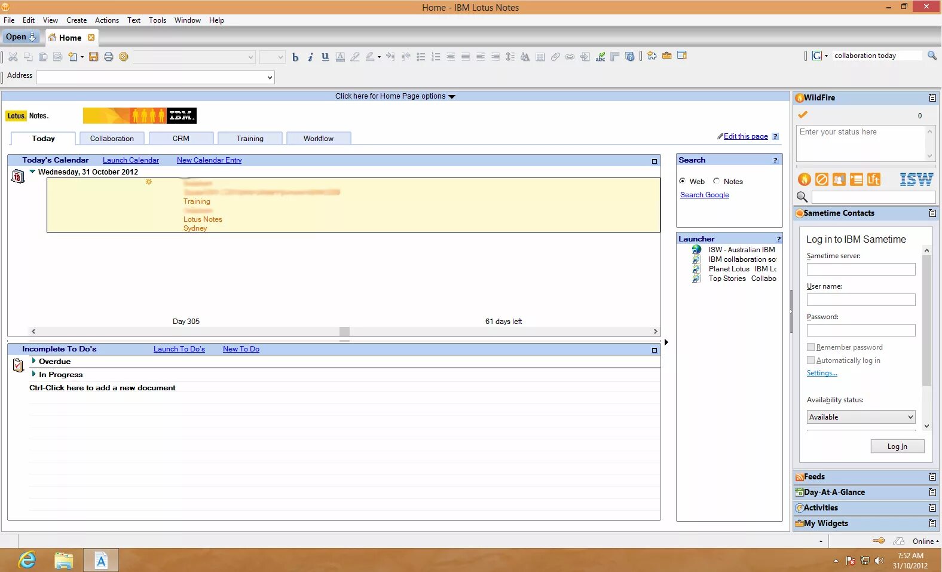Click the Print toolbar icon
Screen dimensions: 942x572
pos(108,57)
